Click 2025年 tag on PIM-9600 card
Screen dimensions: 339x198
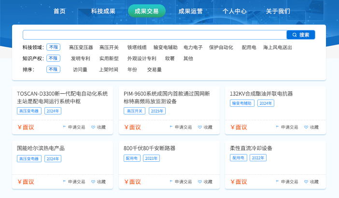pos(157,111)
